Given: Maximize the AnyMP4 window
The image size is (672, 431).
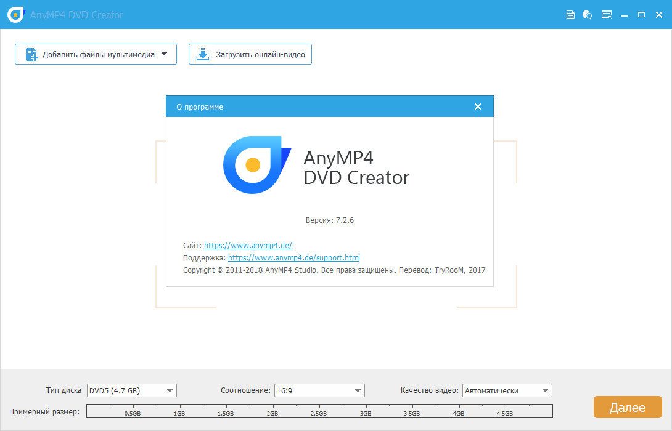Looking at the screenshot, I should click(x=642, y=15).
